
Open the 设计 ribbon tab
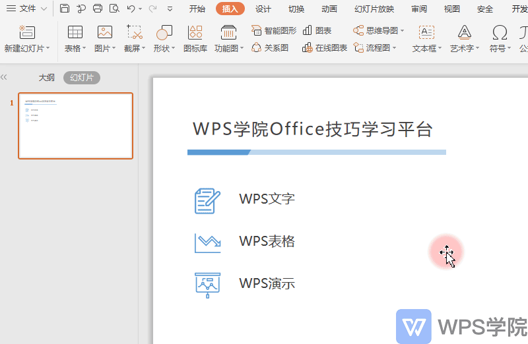pyautogui.click(x=263, y=9)
